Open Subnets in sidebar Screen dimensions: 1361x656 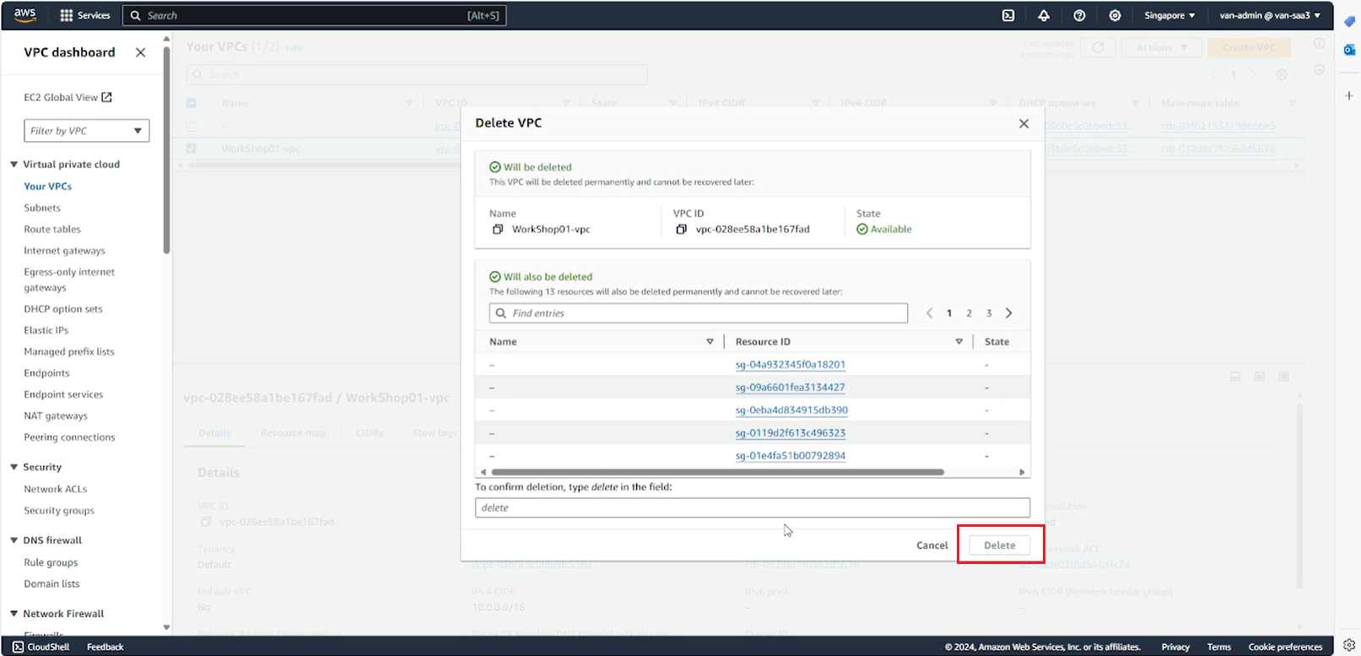pos(42,208)
